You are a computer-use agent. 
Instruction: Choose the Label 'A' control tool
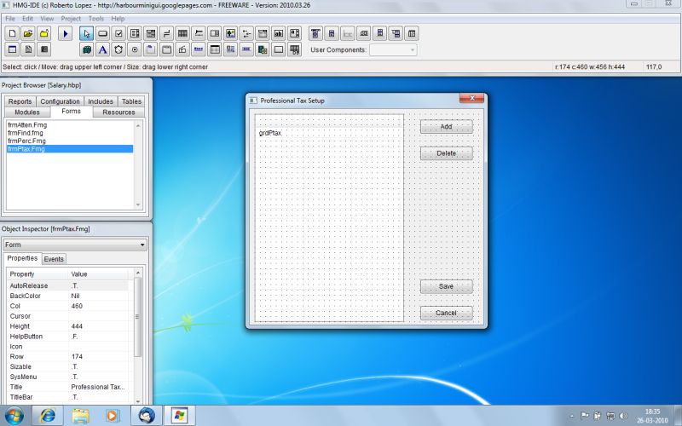102,49
